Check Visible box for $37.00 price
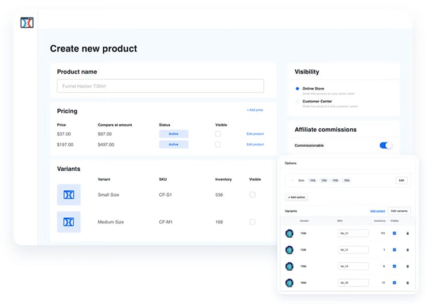Viewport: 430px width, 307px height. (x=218, y=134)
